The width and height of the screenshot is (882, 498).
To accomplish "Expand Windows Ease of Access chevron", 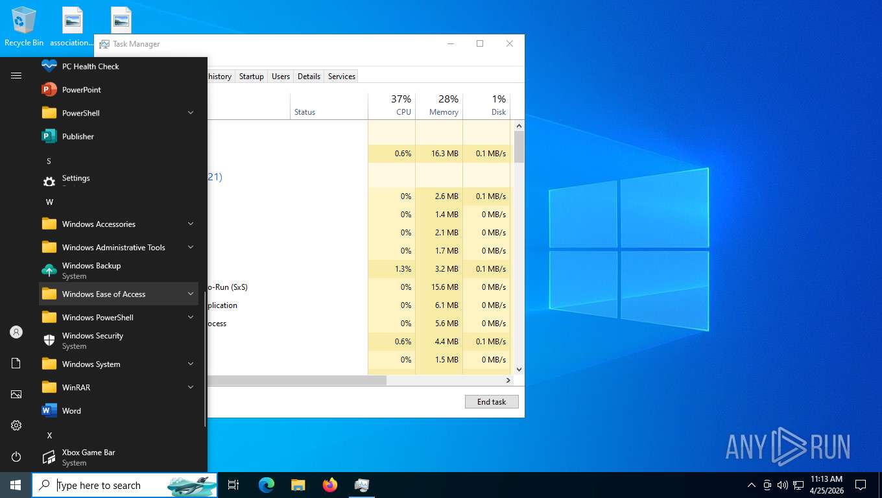I will (x=191, y=294).
